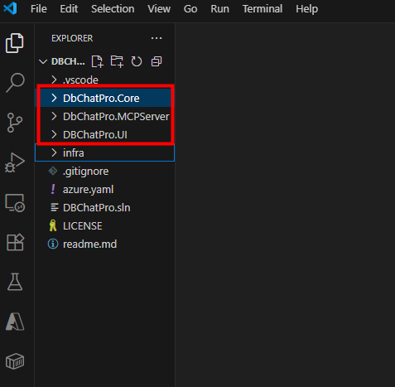Open the Testing flask icon
The width and height of the screenshot is (395, 387).
(x=15, y=282)
